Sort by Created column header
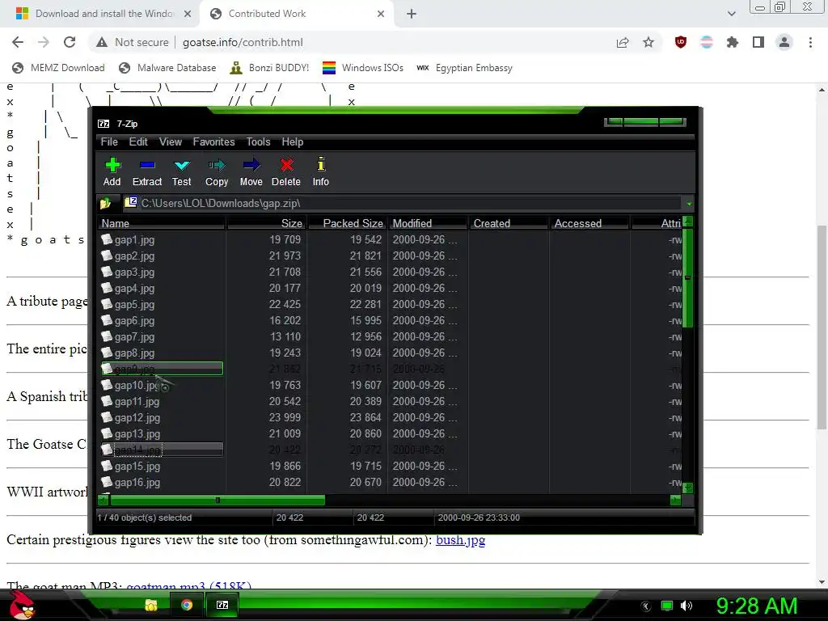Viewport: 828px width, 621px height. [509, 223]
